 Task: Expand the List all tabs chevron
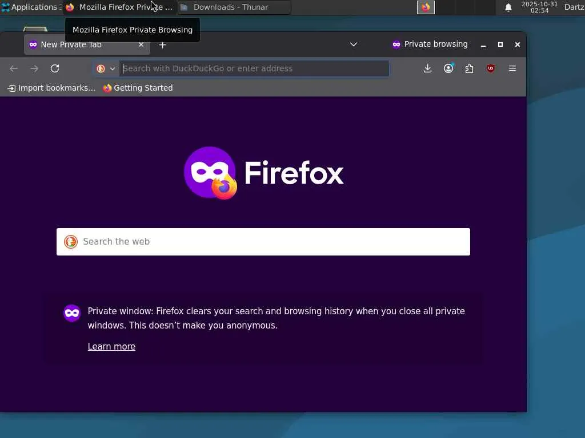click(353, 44)
